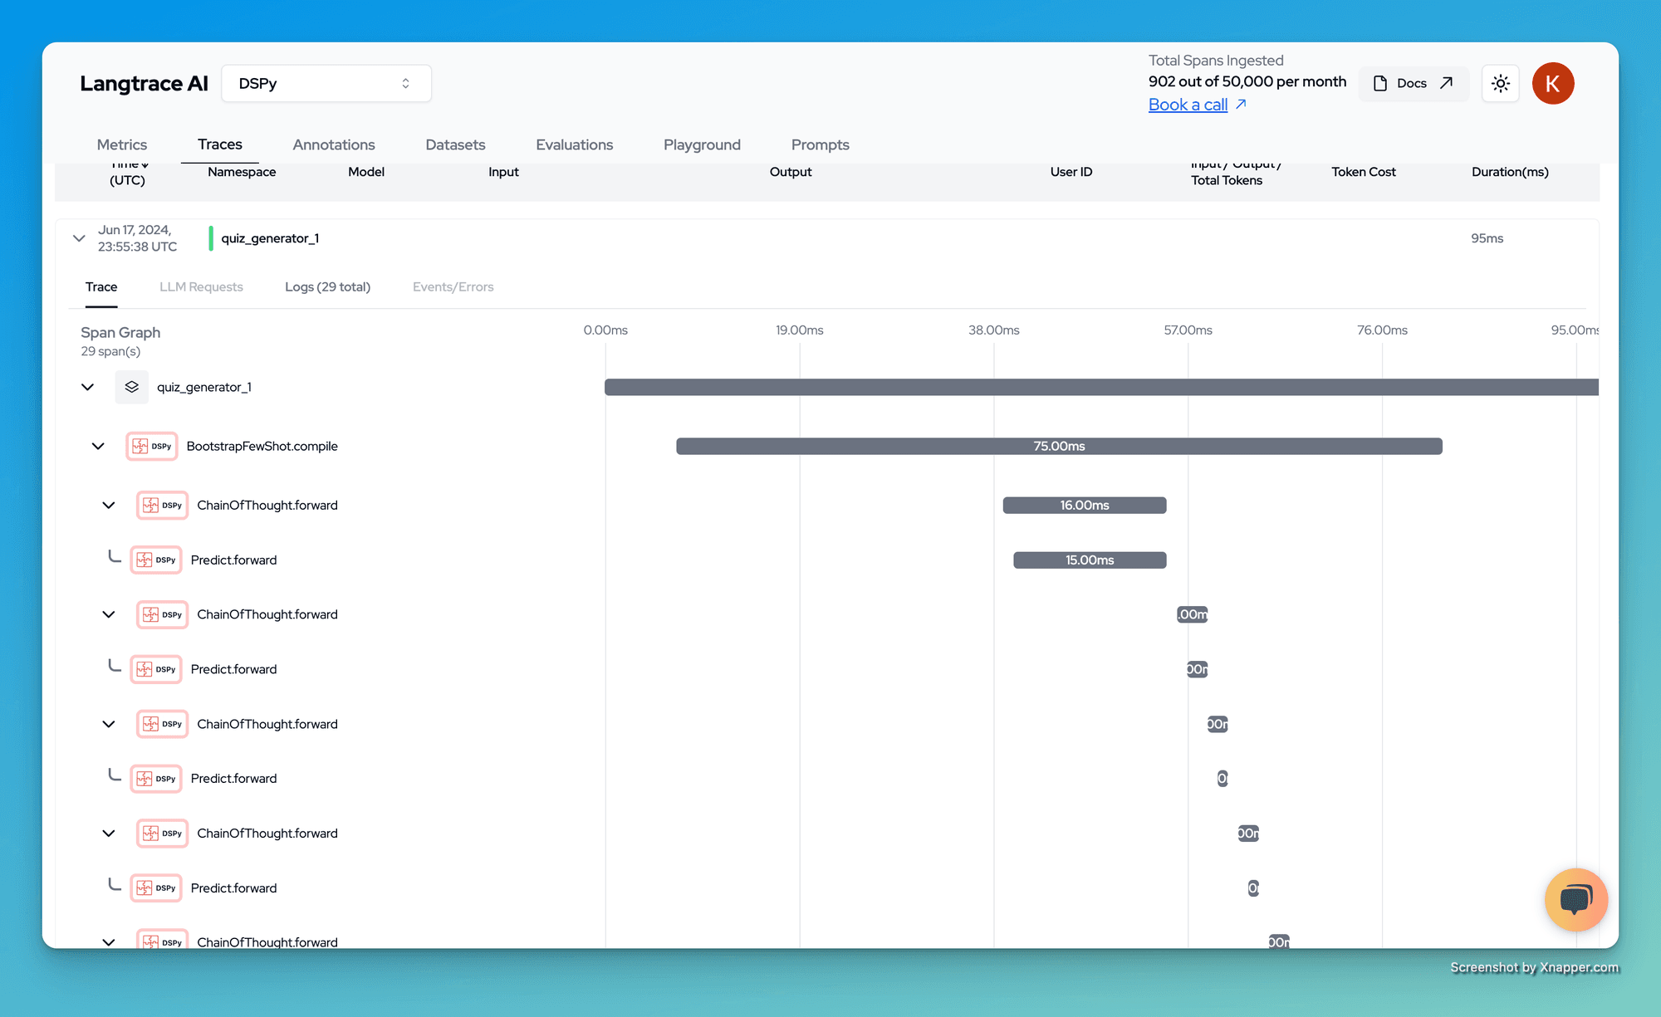The width and height of the screenshot is (1661, 1017).
Task: Open the Prompts tab
Action: coord(821,144)
